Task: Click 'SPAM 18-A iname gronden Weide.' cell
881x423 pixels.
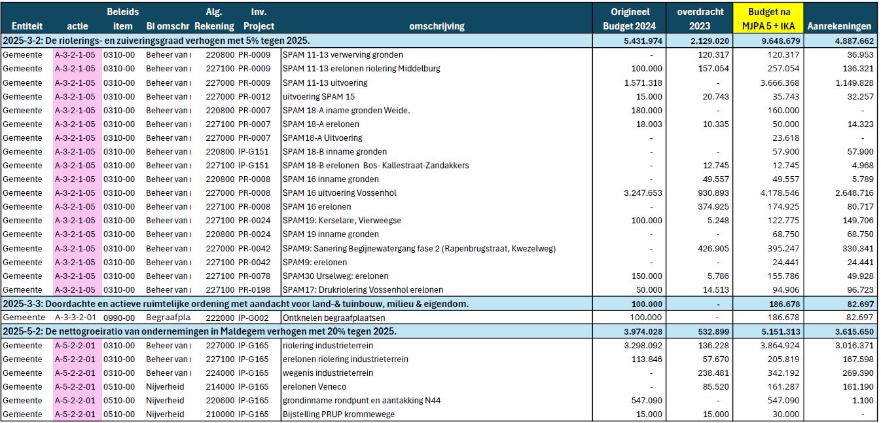Action: [346, 110]
